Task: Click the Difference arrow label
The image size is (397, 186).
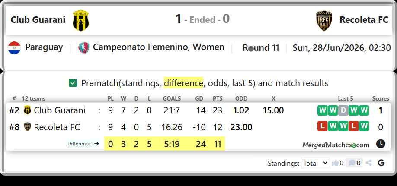Action: point(83,144)
